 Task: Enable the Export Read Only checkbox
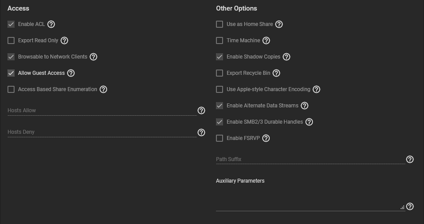pos(11,40)
